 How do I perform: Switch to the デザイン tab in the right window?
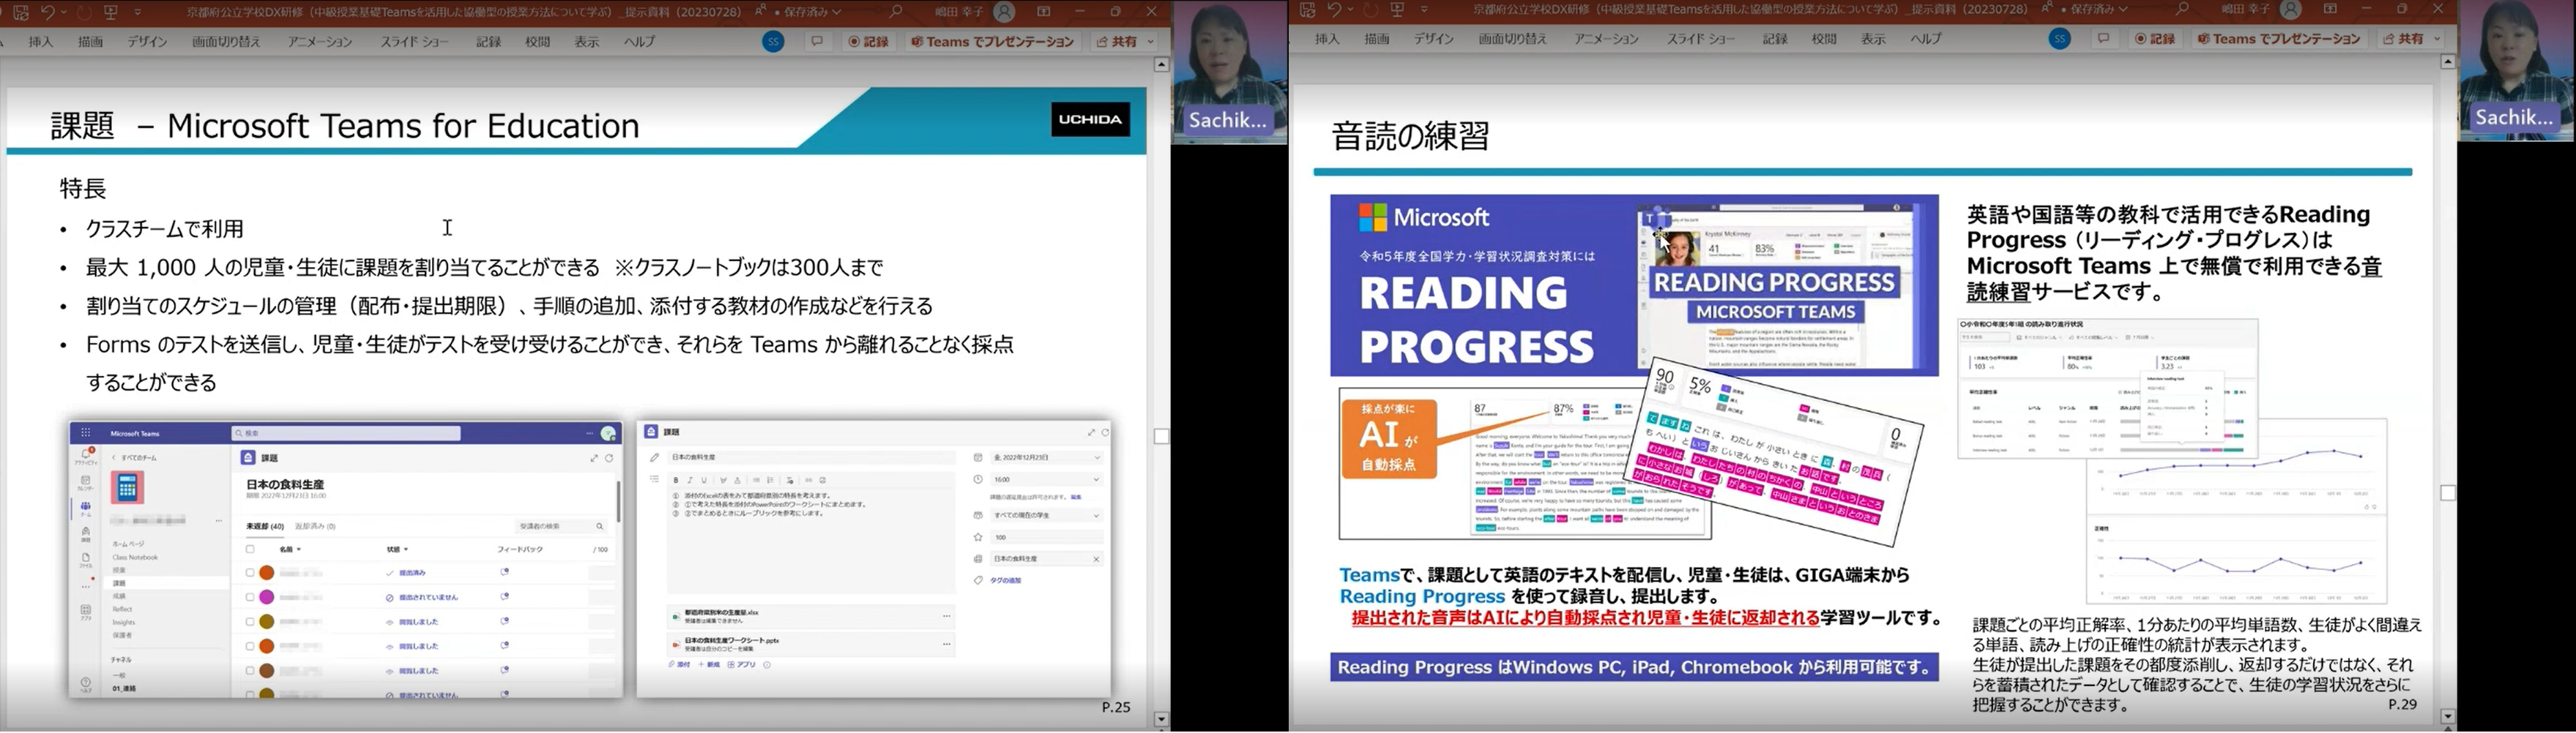[1434, 39]
